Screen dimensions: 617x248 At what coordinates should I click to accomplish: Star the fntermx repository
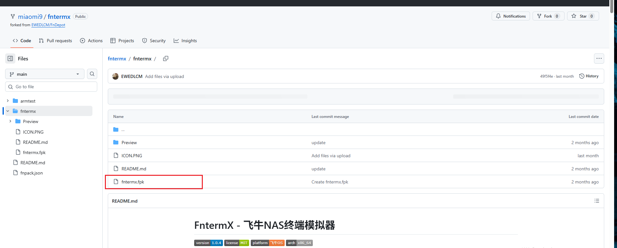coord(583,16)
